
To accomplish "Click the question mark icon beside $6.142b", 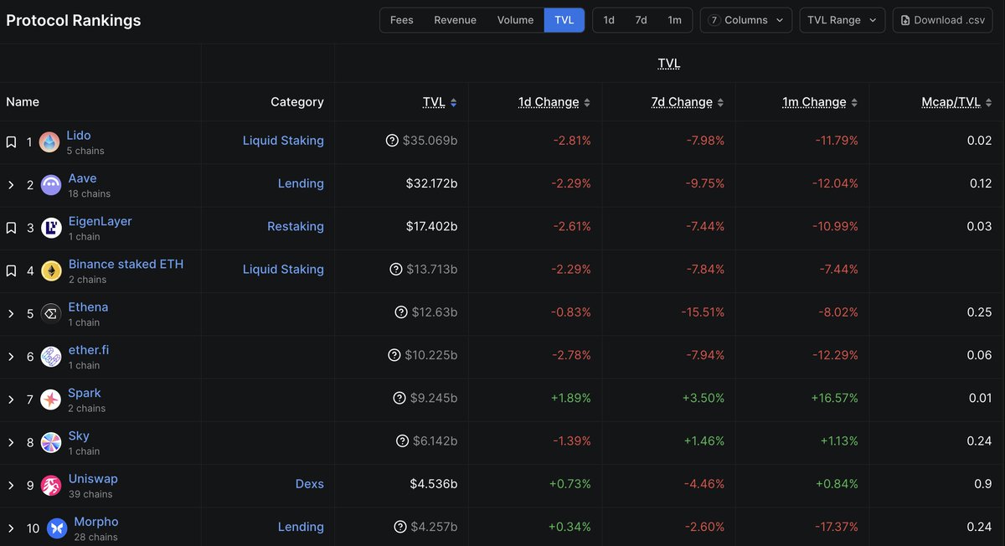I will tap(402, 440).
